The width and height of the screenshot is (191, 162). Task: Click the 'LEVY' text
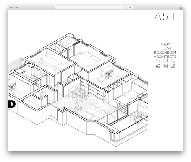coord(167,48)
